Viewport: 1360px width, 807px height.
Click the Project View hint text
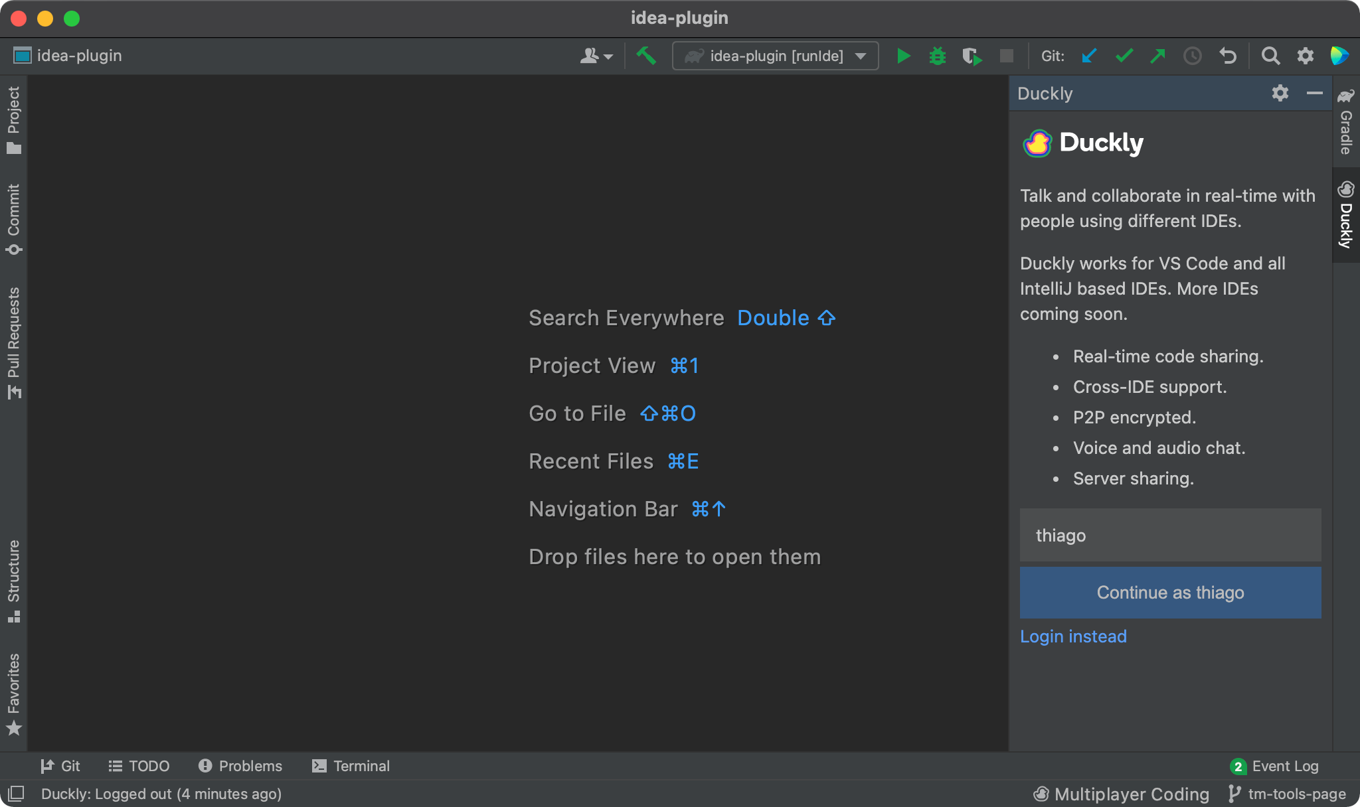pos(592,366)
